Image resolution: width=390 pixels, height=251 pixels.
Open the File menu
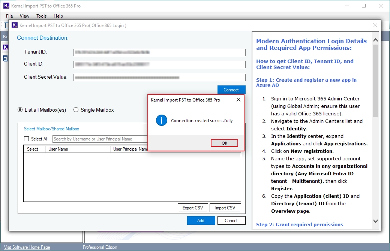coord(9,16)
